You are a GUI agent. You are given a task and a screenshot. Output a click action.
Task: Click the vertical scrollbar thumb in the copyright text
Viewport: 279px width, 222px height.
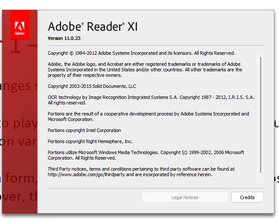[261, 115]
